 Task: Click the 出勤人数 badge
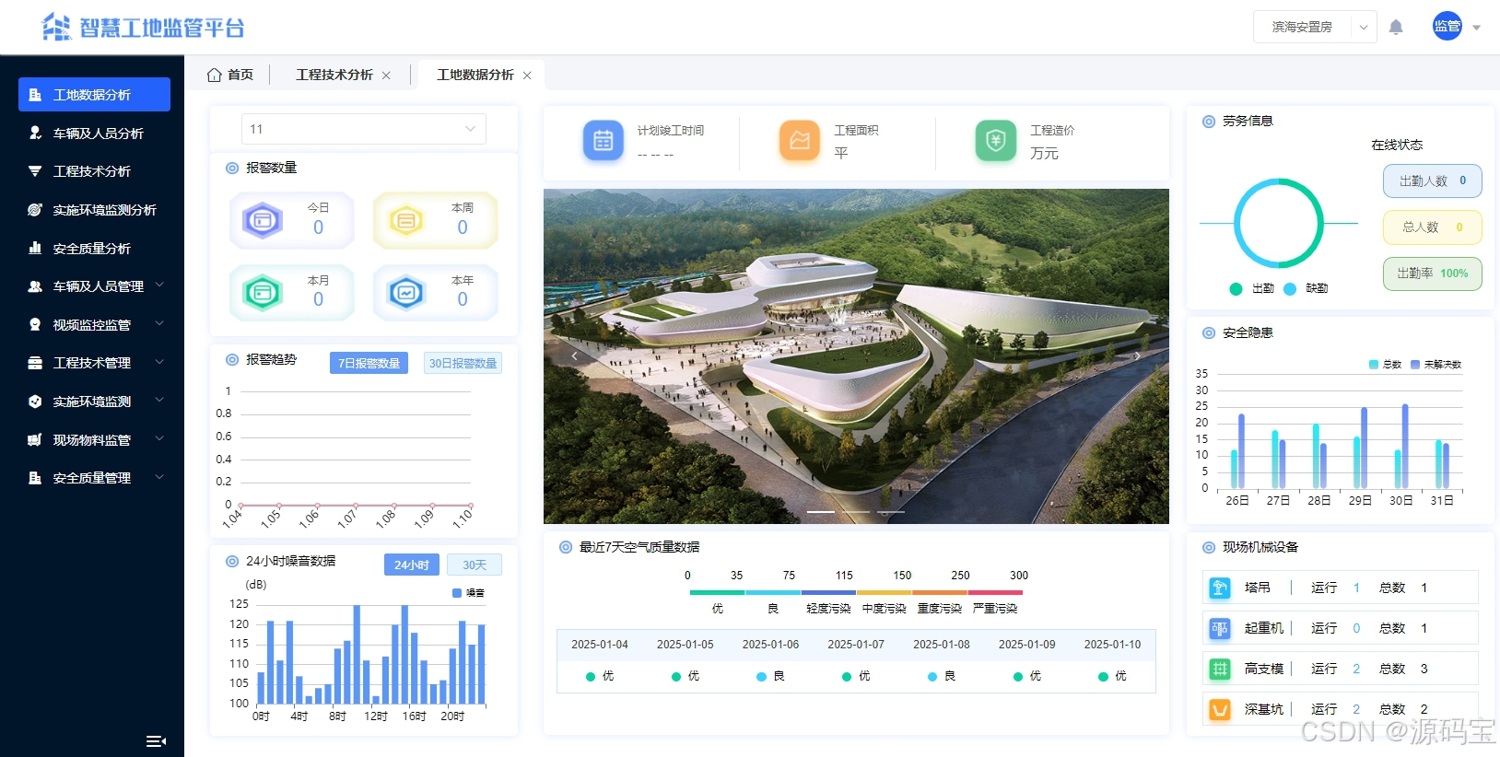tap(1432, 181)
